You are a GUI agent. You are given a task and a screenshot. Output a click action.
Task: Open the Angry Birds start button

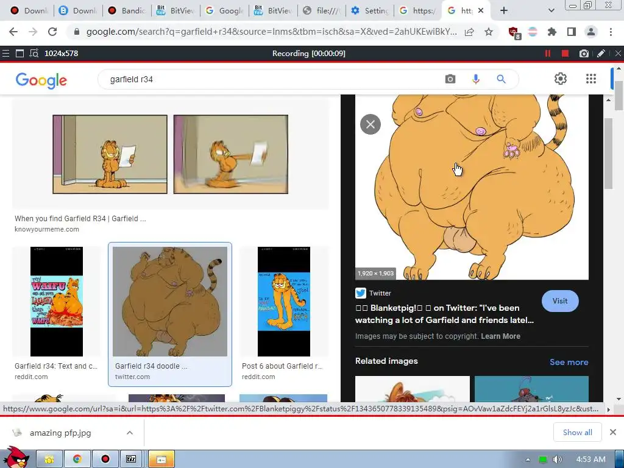tap(16, 458)
